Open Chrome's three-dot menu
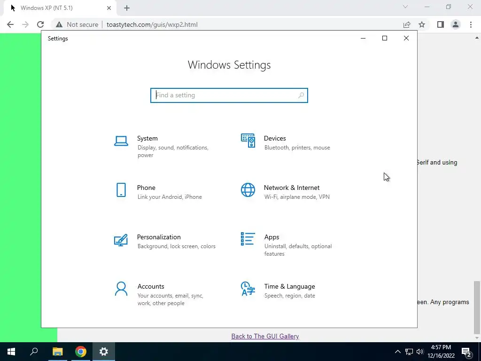The image size is (481, 361). tap(471, 24)
